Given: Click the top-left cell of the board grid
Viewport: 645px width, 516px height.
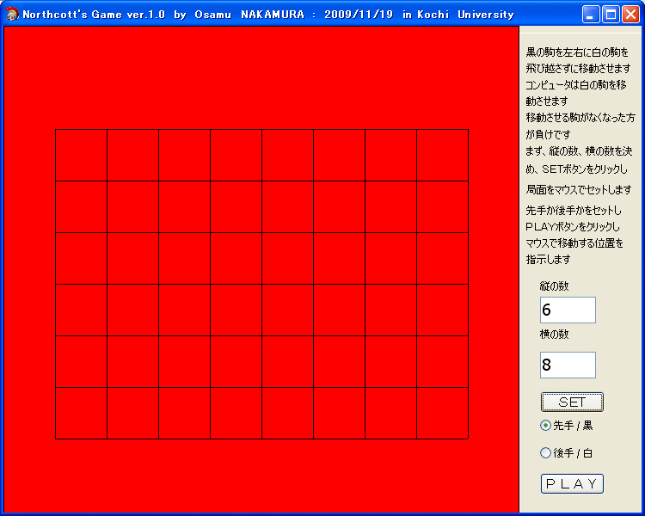Looking at the screenshot, I should coord(82,155).
